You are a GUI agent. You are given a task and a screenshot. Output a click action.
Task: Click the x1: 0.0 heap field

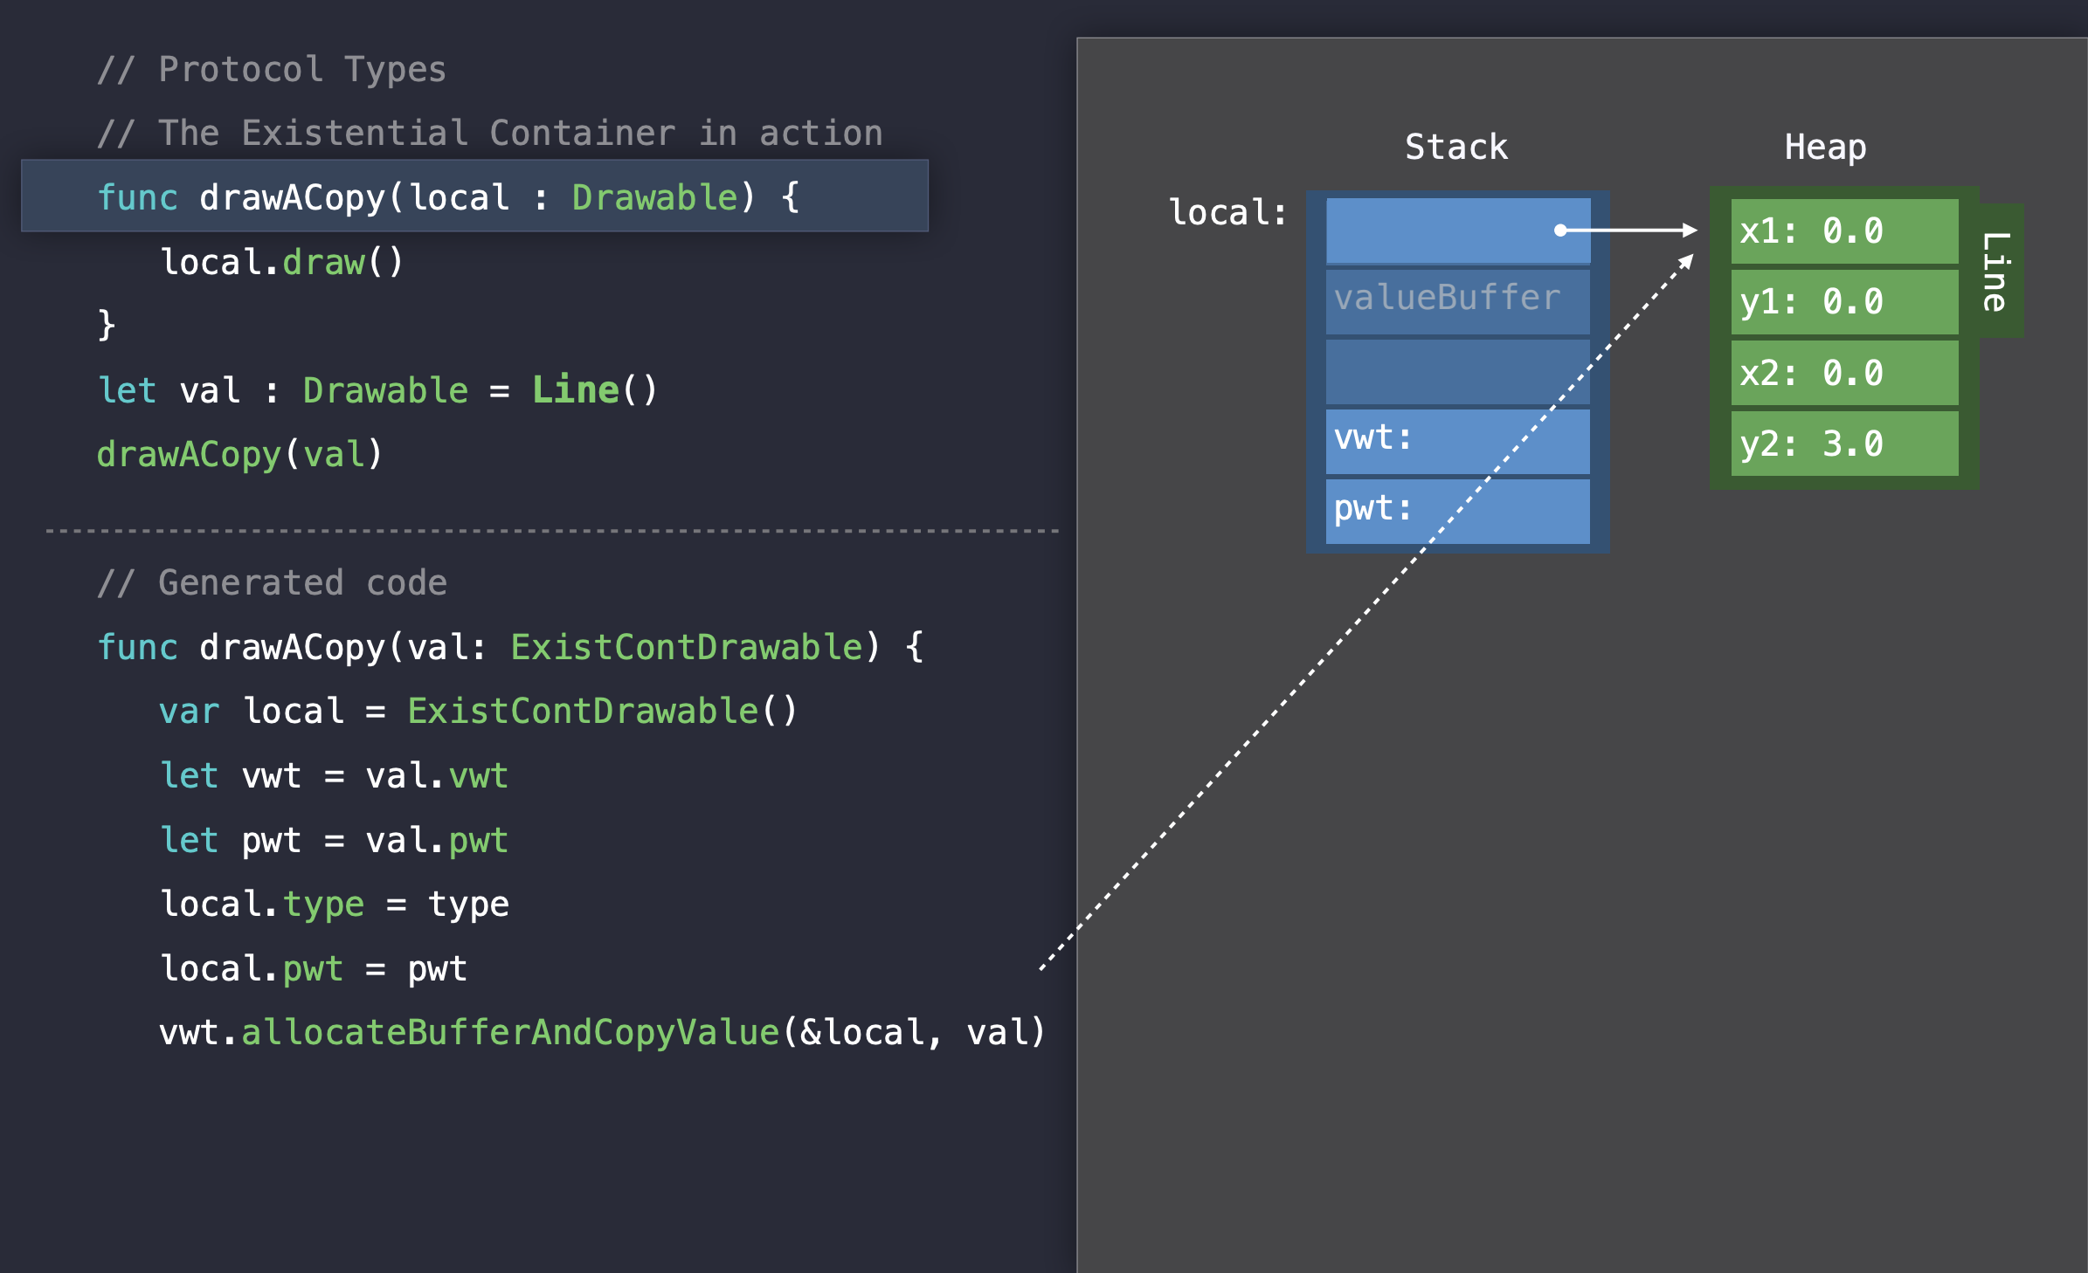(1843, 231)
